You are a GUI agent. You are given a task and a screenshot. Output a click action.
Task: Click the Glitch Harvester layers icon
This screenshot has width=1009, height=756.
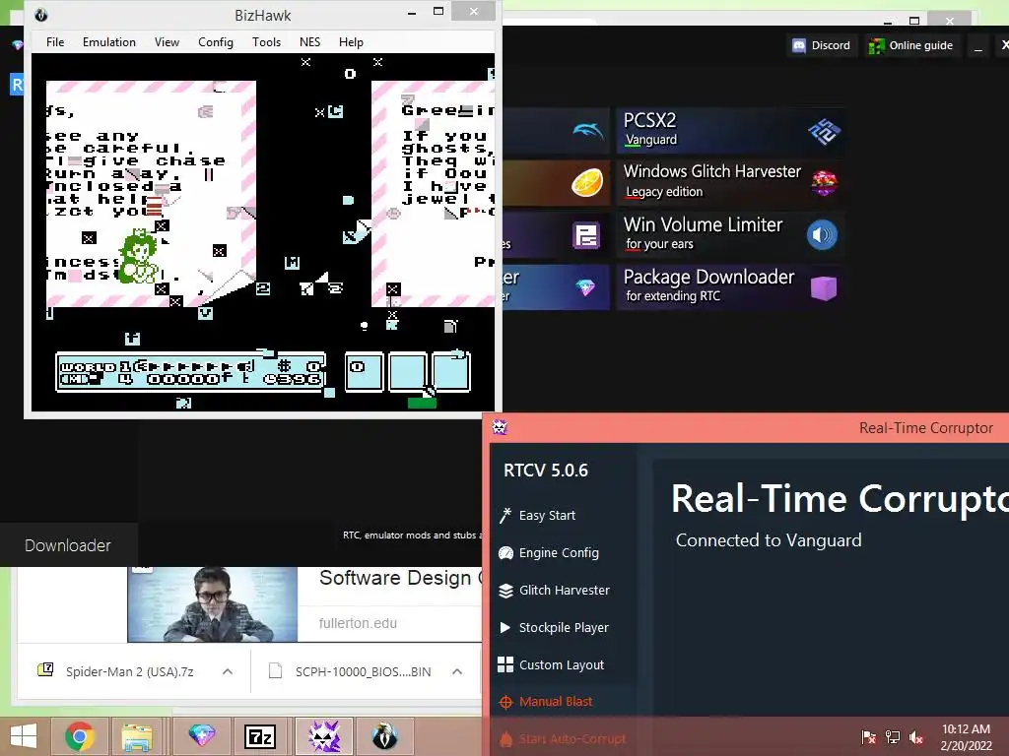click(505, 591)
